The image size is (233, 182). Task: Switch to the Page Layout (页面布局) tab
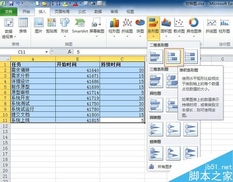pos(62,12)
